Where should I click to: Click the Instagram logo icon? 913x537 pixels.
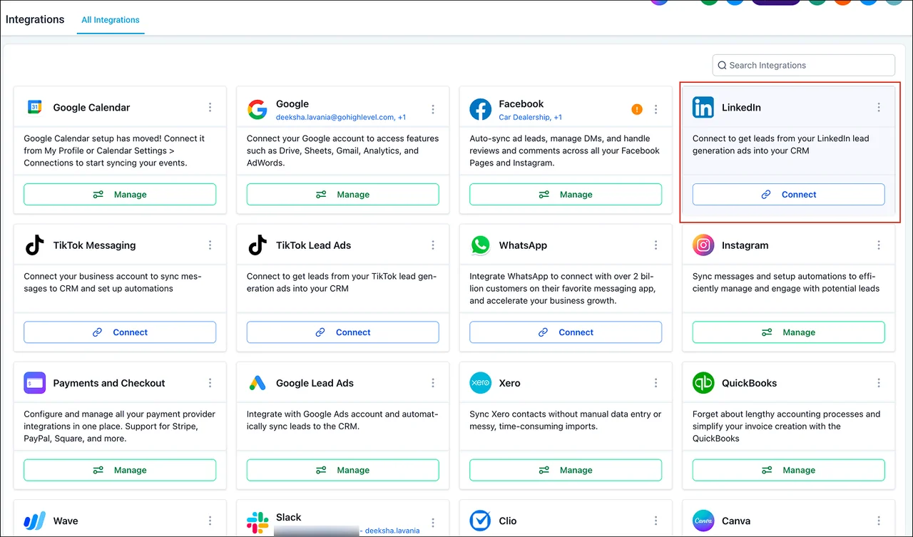(x=703, y=245)
